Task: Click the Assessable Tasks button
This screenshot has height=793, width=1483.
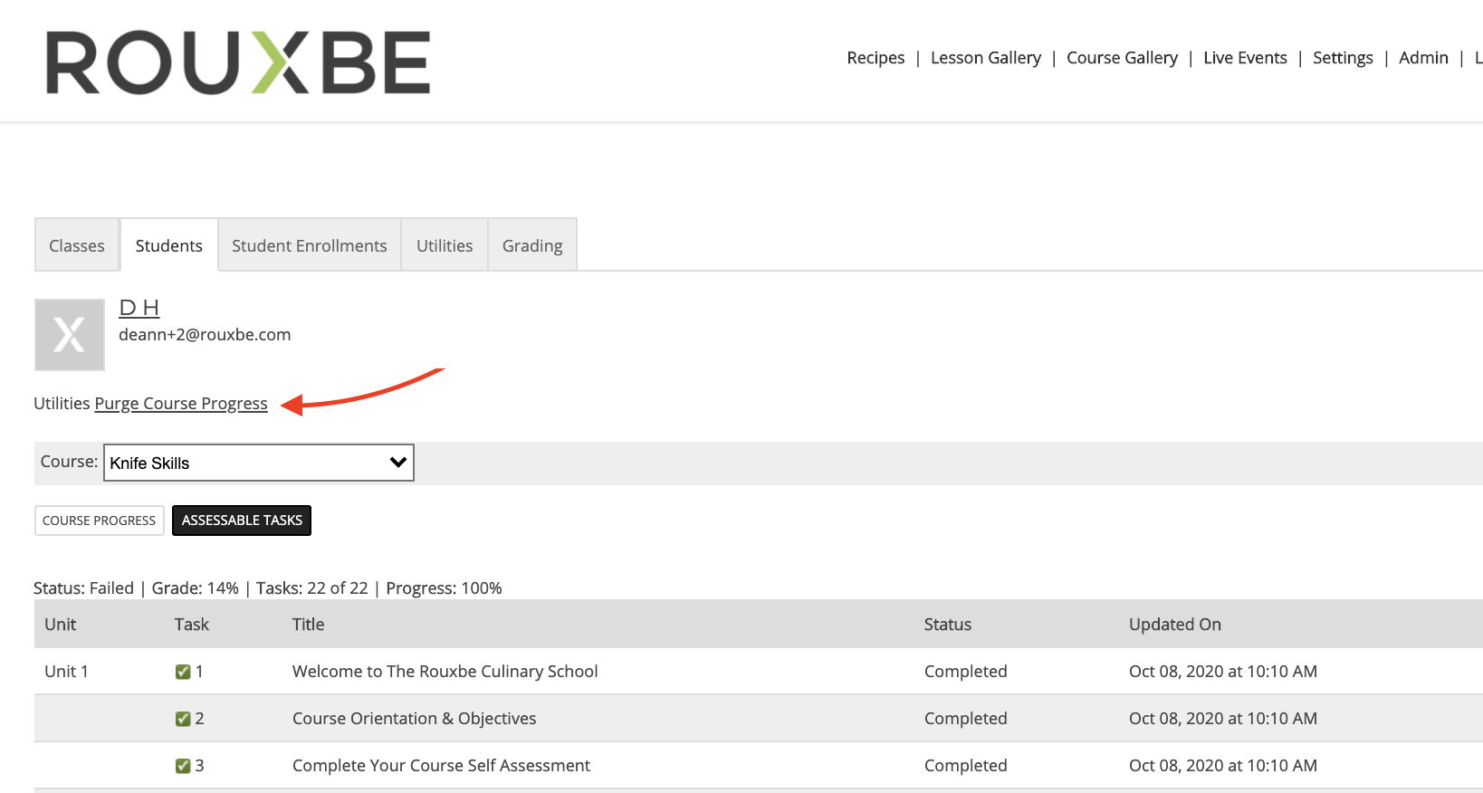Action: tap(242, 521)
